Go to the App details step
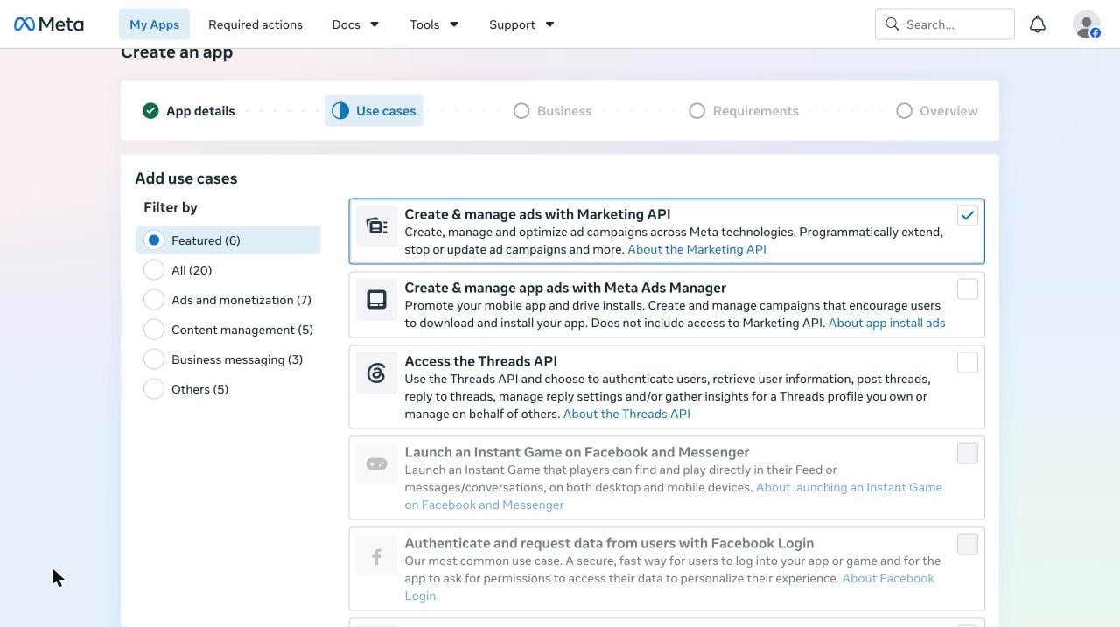The width and height of the screenshot is (1120, 627). point(189,111)
